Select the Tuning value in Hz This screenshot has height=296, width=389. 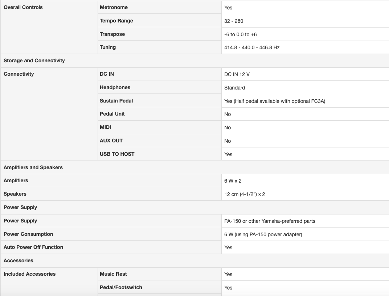(x=252, y=47)
